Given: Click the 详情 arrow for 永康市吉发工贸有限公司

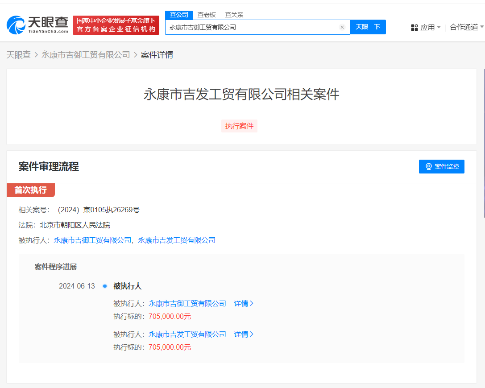Looking at the screenshot, I should click(244, 334).
